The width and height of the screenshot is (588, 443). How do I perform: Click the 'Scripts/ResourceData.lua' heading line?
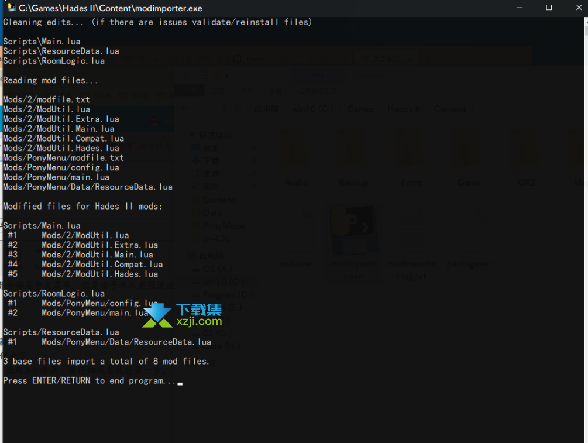point(61,332)
